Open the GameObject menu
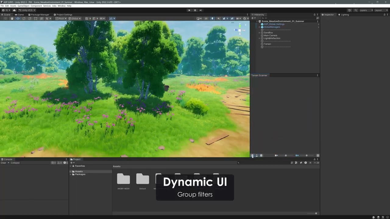 click(23, 6)
